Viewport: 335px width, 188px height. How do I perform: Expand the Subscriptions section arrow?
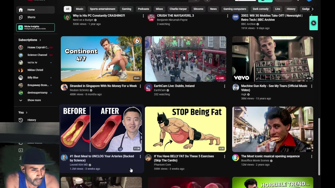40,40
